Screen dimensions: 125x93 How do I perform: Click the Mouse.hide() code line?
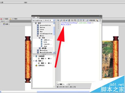(66, 25)
